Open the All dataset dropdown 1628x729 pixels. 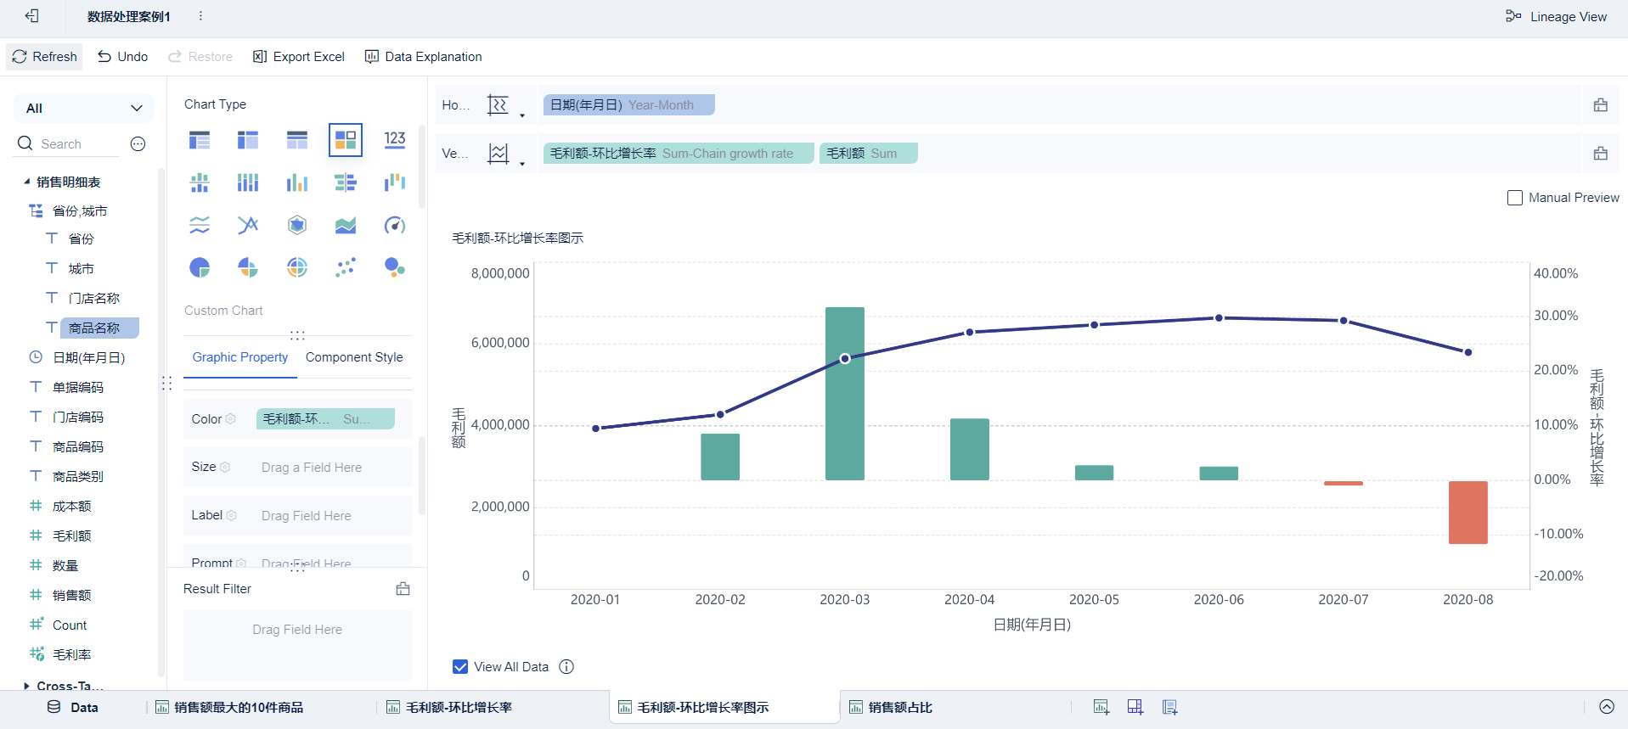point(83,109)
